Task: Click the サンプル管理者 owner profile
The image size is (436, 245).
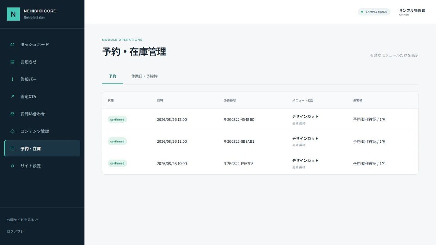Action: point(412,12)
